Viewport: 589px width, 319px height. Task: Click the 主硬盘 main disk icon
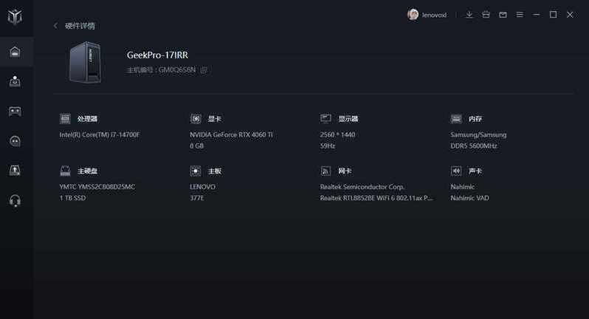tap(65, 171)
